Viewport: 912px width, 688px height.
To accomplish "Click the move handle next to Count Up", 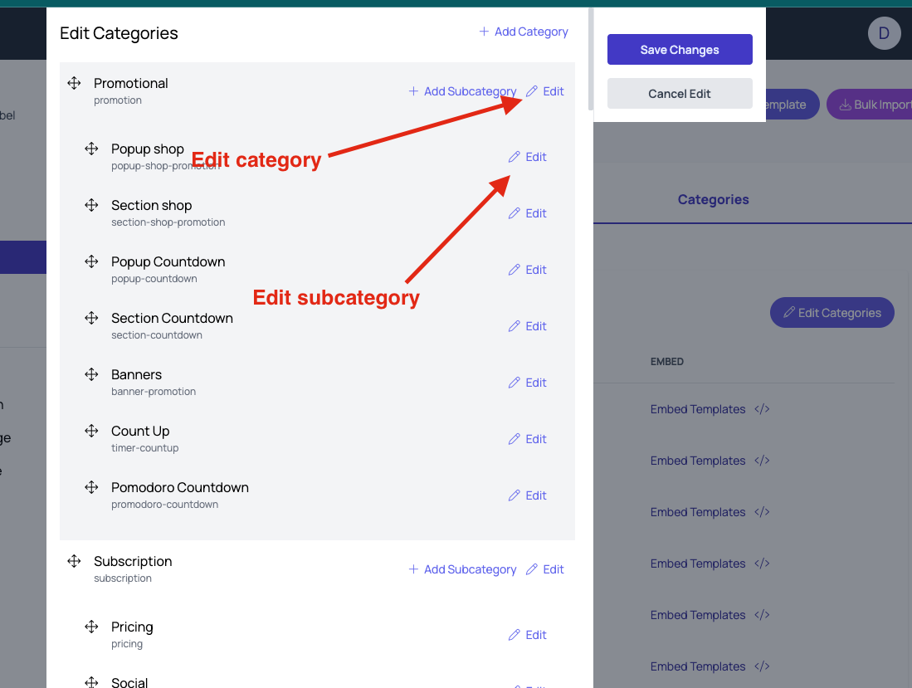I will [x=91, y=431].
